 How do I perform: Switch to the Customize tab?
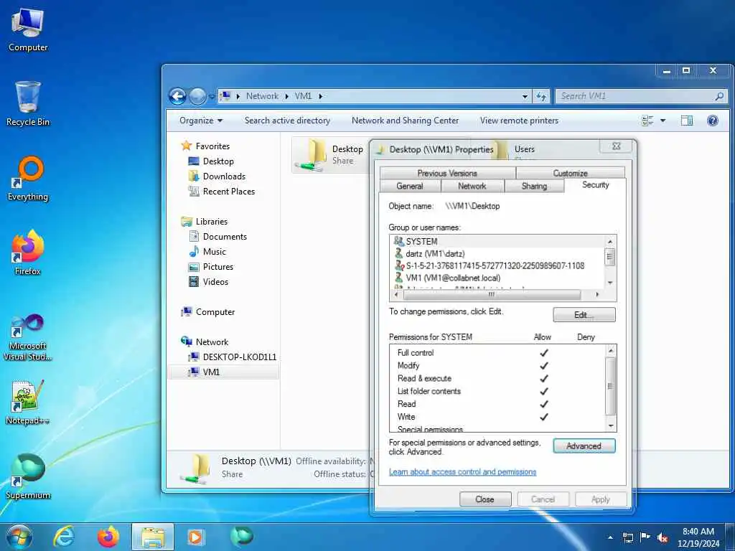[570, 173]
